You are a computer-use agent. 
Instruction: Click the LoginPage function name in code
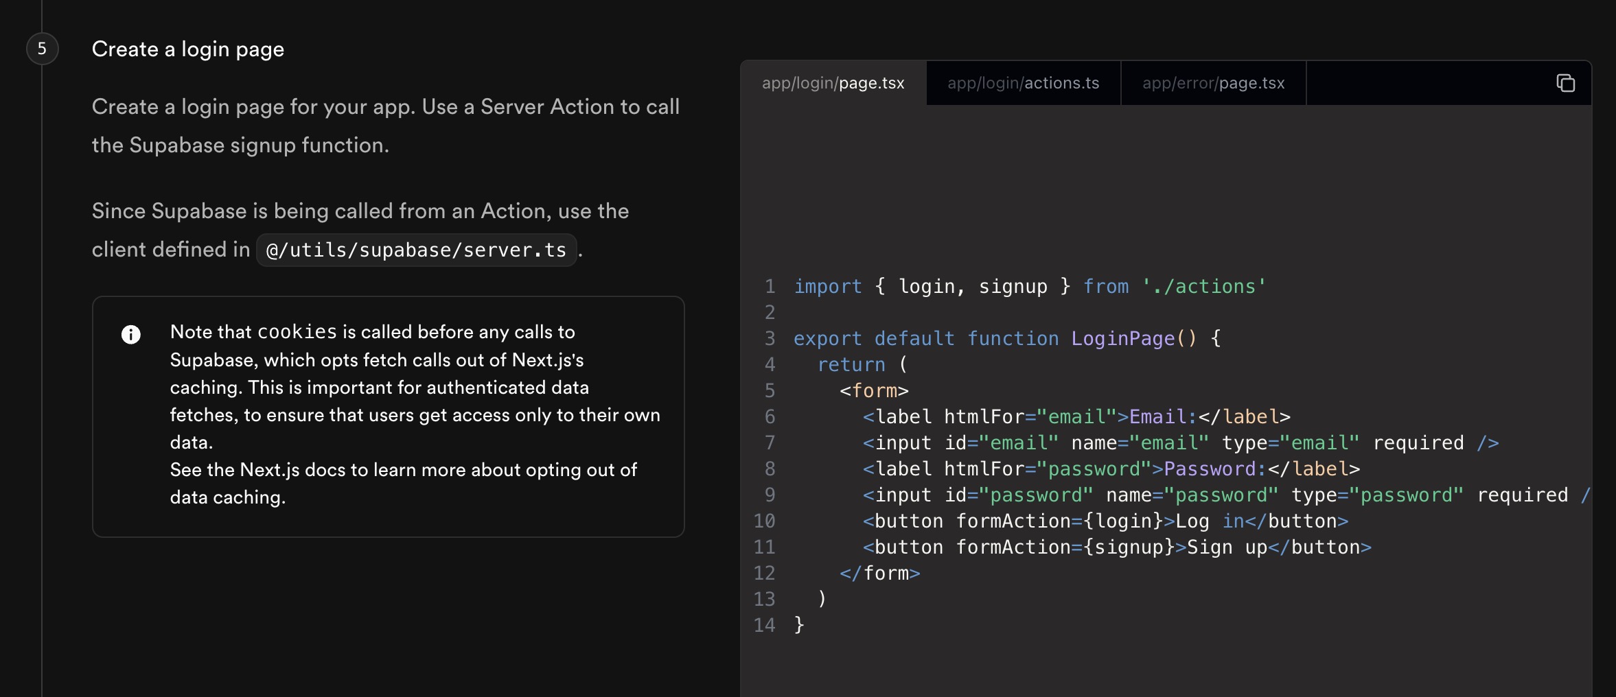click(x=1122, y=338)
